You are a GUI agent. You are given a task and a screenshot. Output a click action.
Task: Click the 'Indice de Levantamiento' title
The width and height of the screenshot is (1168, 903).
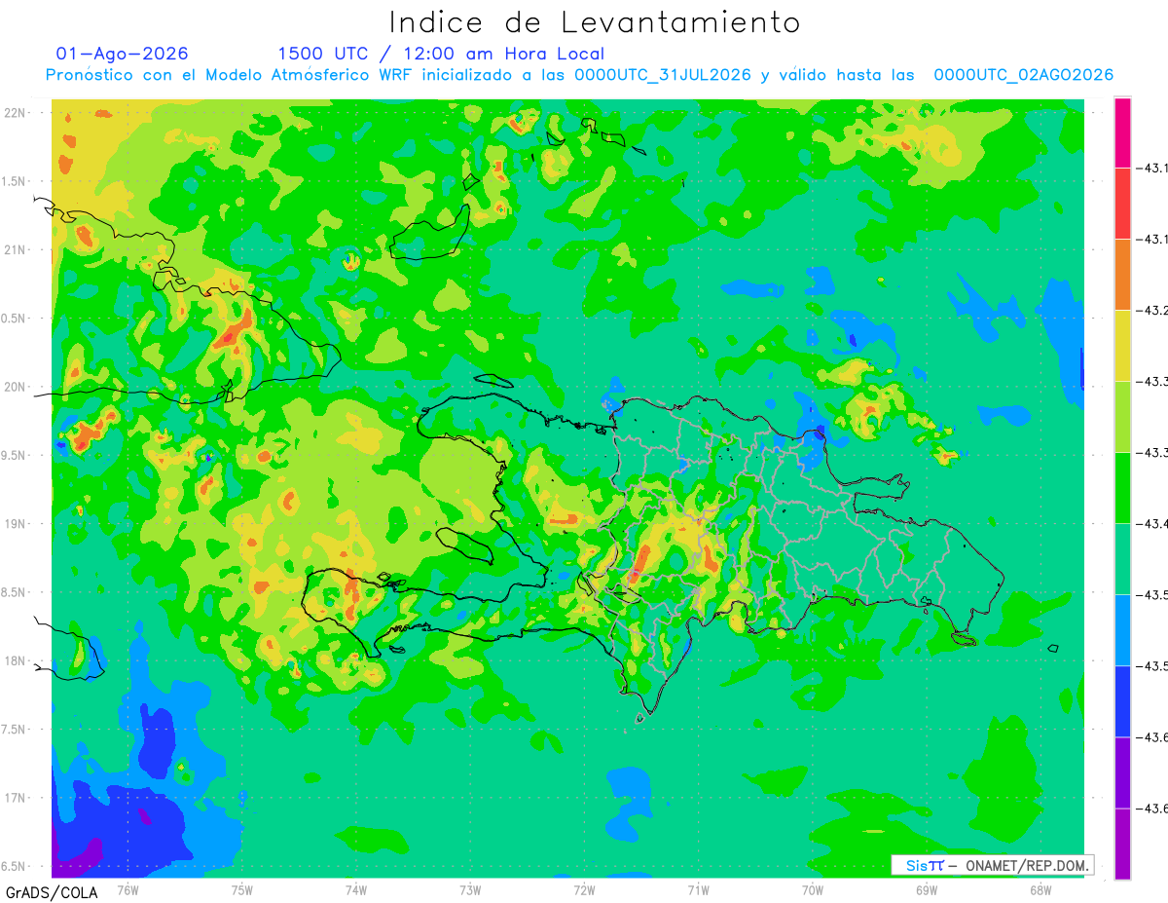coord(595,21)
